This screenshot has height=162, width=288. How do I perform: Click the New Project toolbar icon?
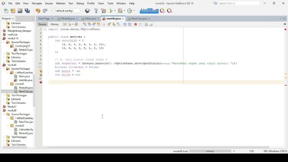13,11
